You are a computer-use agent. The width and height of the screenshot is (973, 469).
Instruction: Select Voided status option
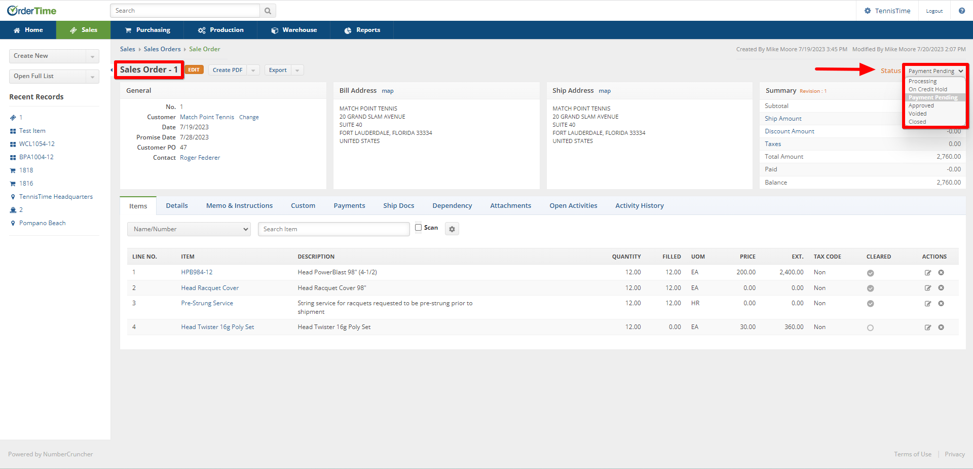[917, 114]
